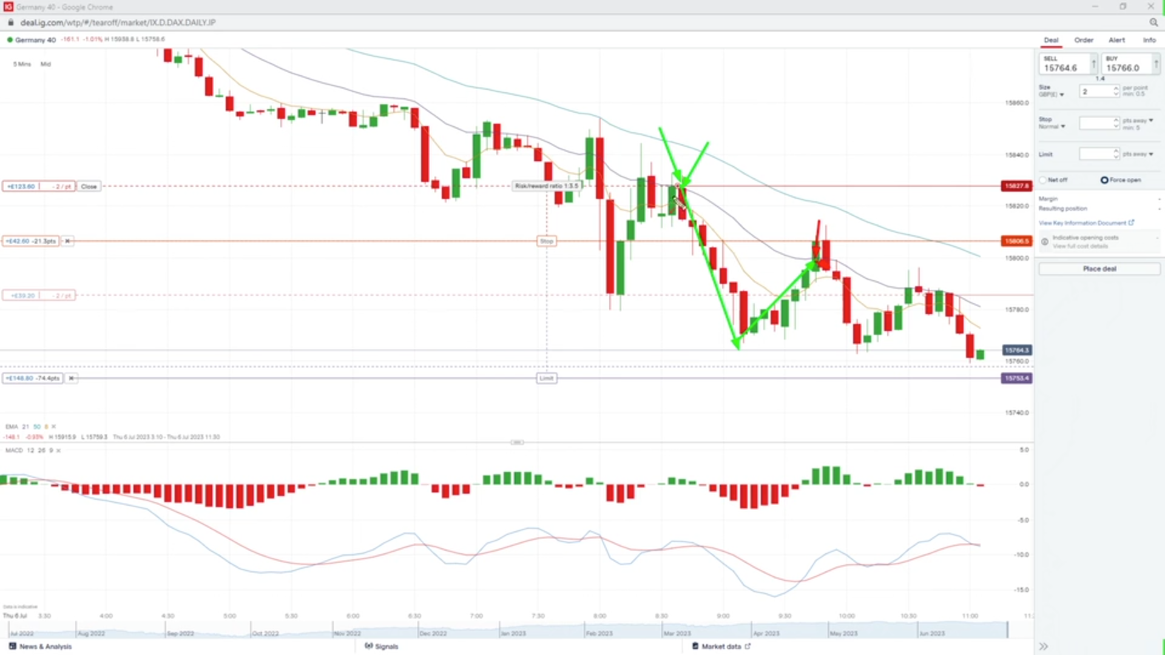
Task: Select the Force open radio button
Action: (1104, 180)
